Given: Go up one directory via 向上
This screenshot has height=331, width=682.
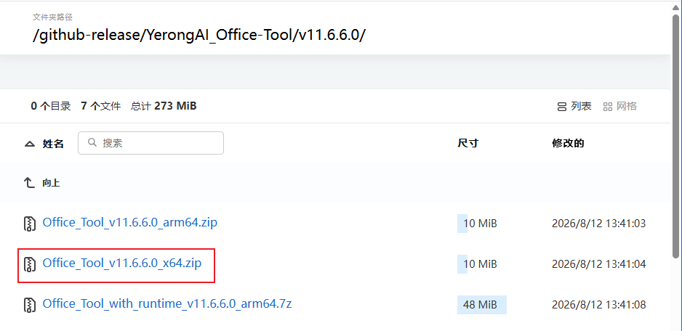Looking at the screenshot, I should point(51,183).
